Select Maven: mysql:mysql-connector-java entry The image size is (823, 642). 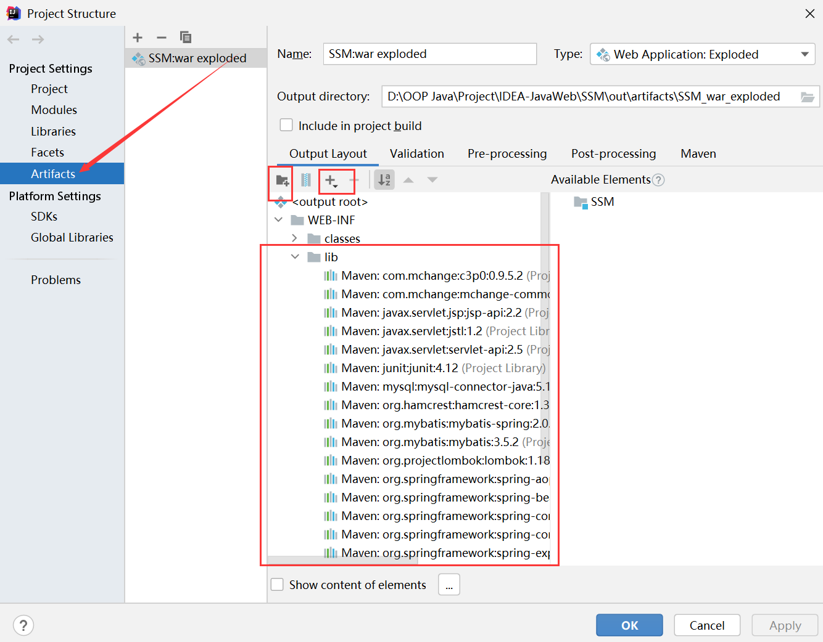pos(436,386)
